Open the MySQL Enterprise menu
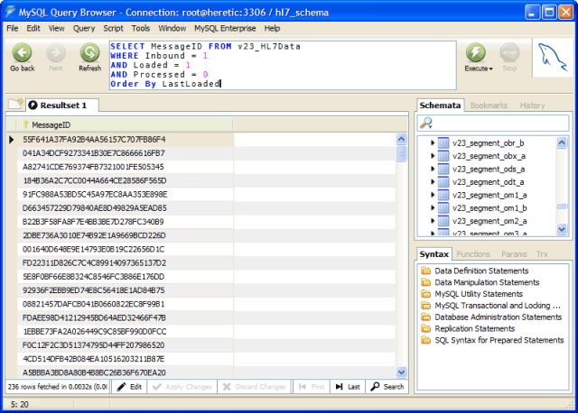Viewport: 578px width, 413px height. [225, 28]
